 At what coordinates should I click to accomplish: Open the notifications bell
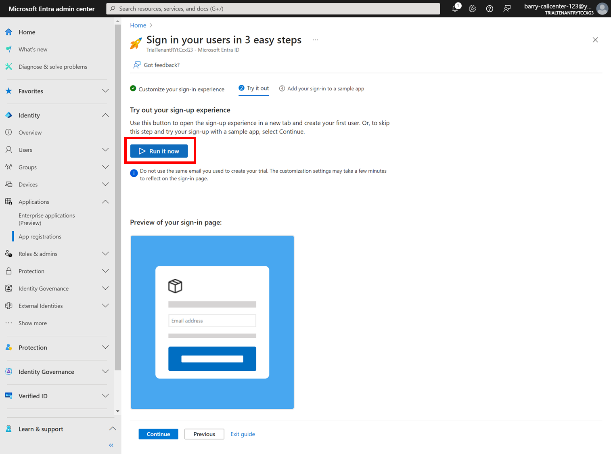[455, 8]
